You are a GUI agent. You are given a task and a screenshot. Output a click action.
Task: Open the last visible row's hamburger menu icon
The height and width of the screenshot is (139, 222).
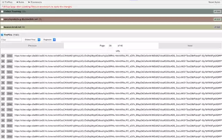click(x=3, y=137)
